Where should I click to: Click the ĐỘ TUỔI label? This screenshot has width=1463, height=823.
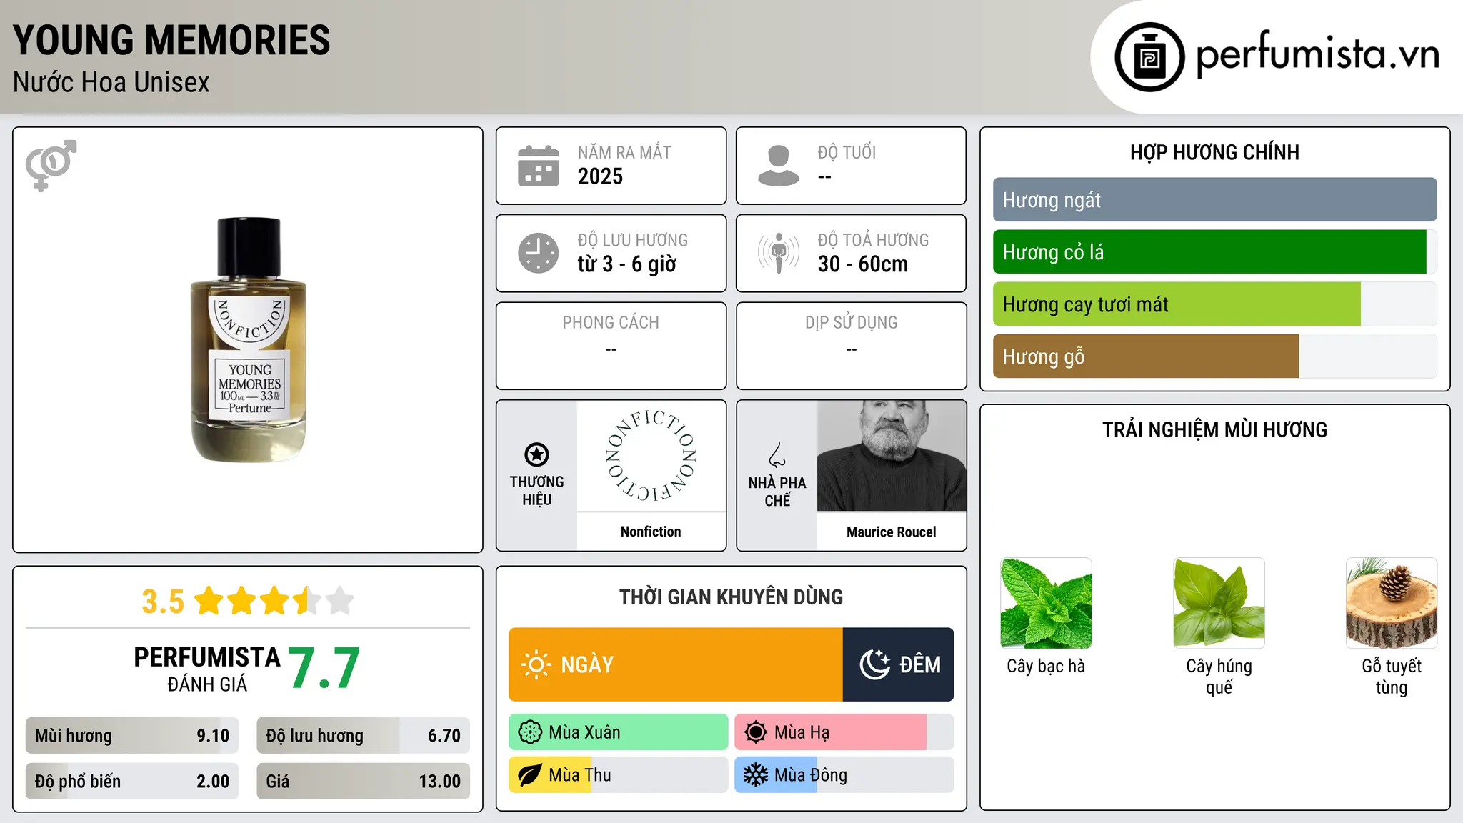(847, 152)
